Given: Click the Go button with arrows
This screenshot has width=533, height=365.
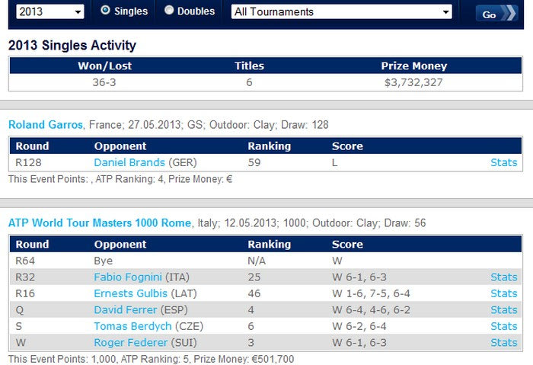Looking at the screenshot, I should [496, 14].
